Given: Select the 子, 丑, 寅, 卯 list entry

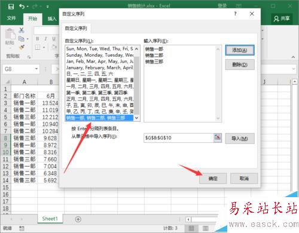Looking at the screenshot, I should (99, 105).
